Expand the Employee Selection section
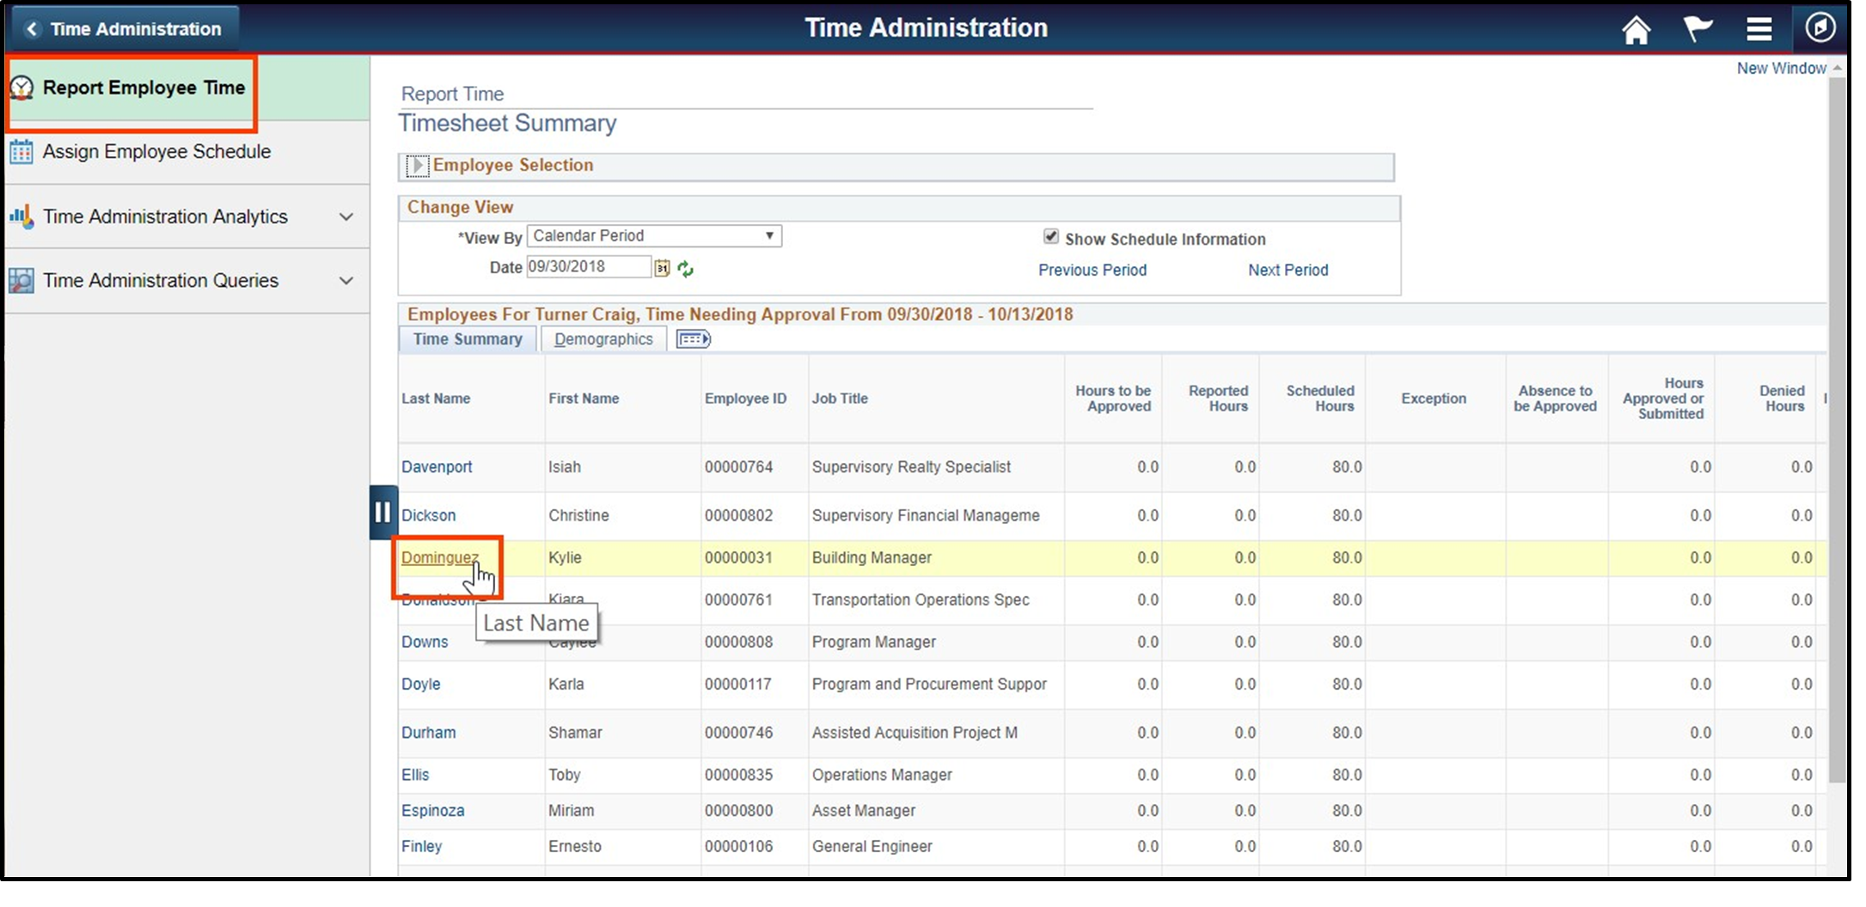This screenshot has width=1866, height=907. [419, 166]
